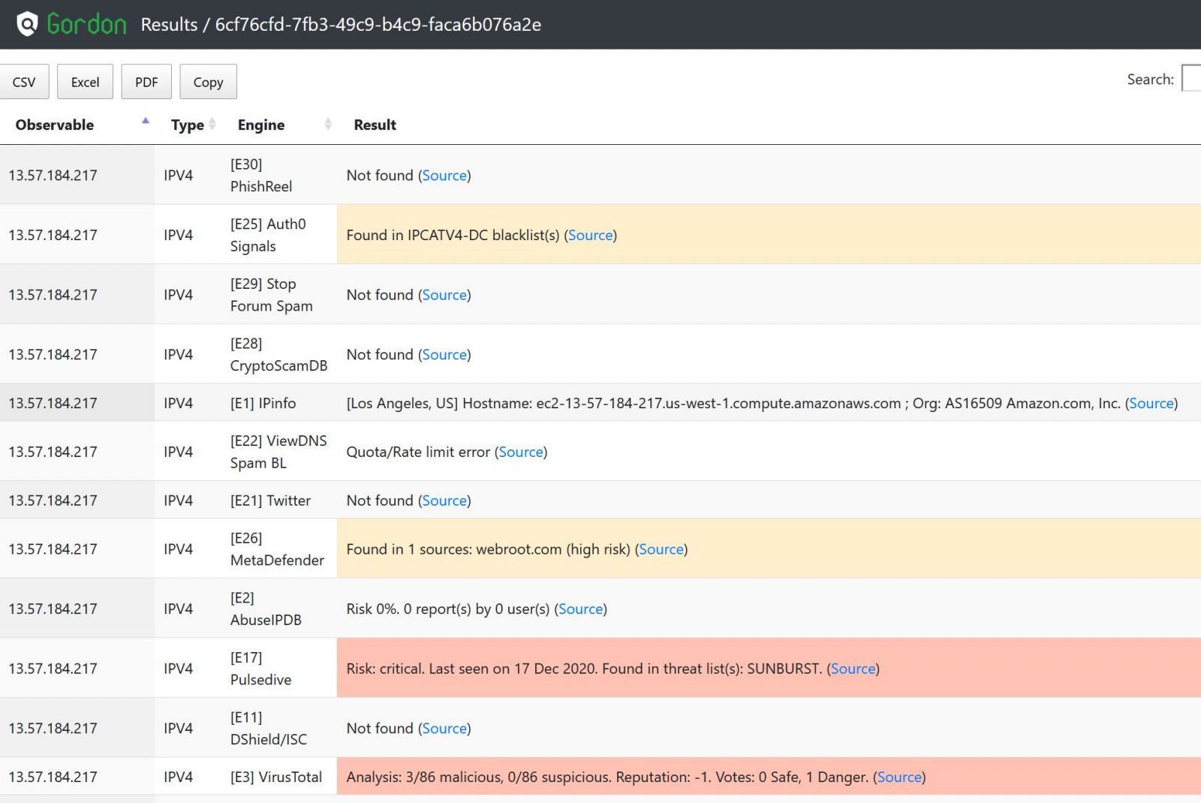Sort by Engine column header
Screen dimensions: 1201x803
[x=261, y=125]
